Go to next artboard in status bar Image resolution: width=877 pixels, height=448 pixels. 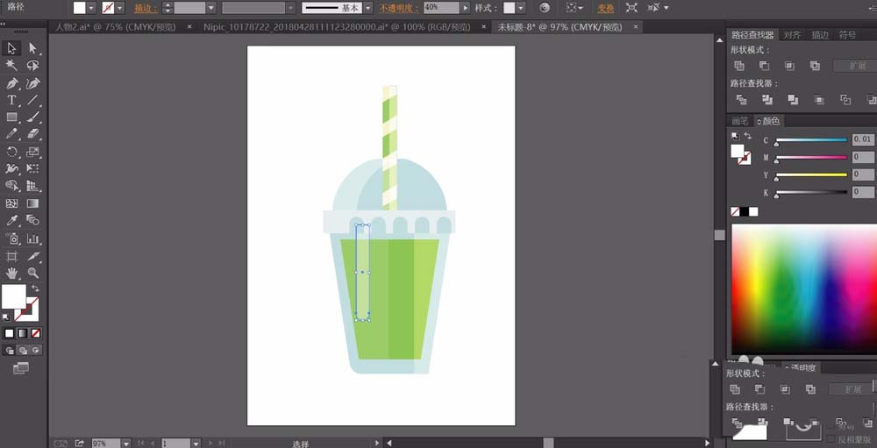point(210,443)
